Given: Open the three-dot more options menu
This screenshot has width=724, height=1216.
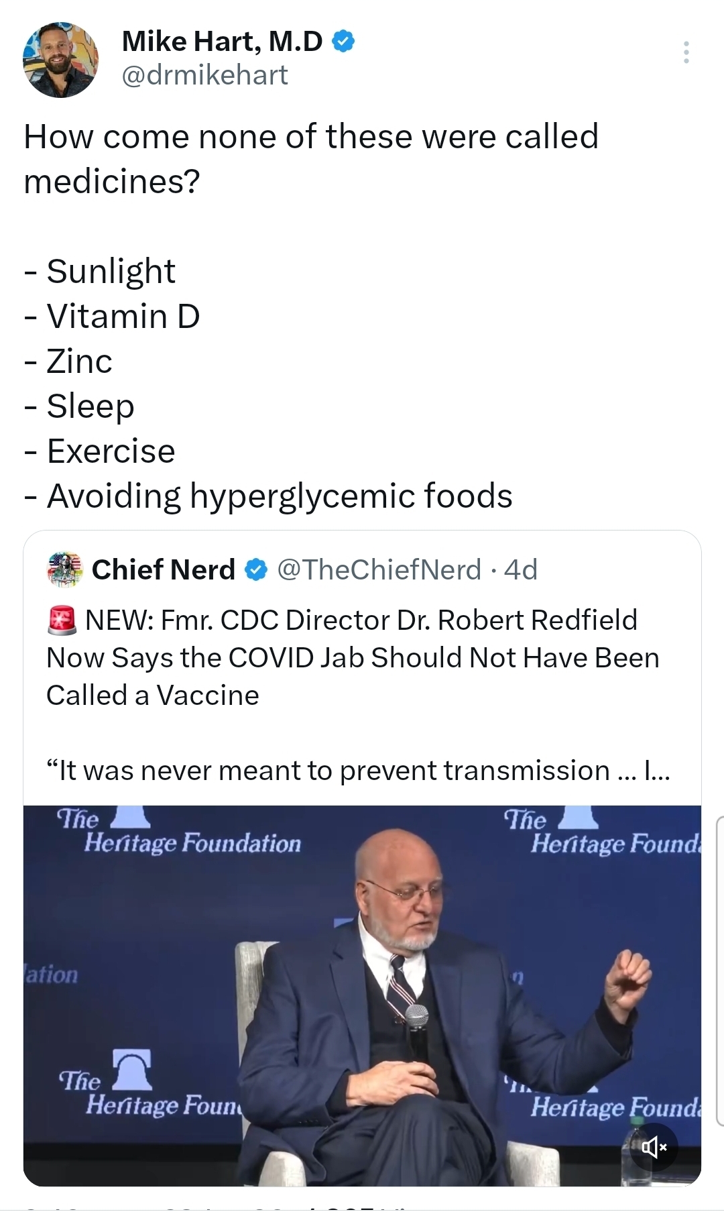Looking at the screenshot, I should click(x=686, y=52).
